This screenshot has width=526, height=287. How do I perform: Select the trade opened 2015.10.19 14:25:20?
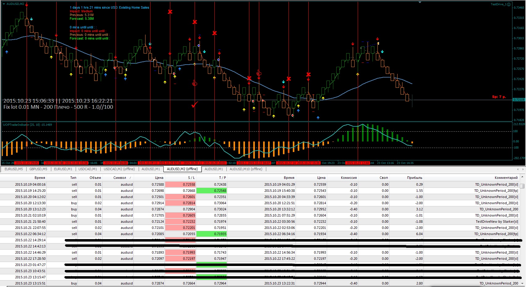[x=260, y=191]
